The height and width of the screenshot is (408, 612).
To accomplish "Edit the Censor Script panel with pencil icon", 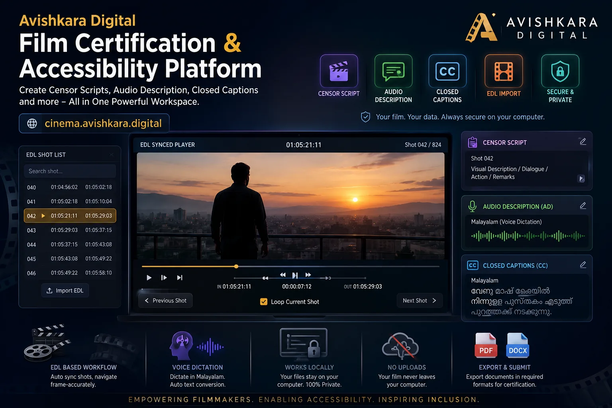I will point(583,141).
